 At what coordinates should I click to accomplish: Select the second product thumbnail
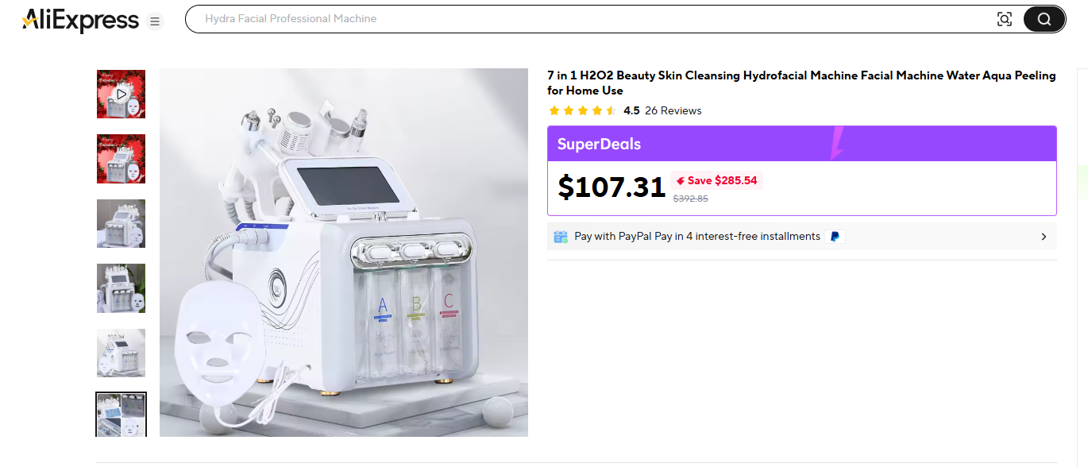(x=121, y=159)
